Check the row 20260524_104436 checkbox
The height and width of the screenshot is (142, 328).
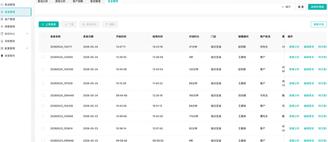click(43, 69)
